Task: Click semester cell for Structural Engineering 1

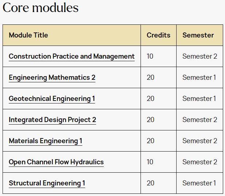Action: [x=199, y=183]
